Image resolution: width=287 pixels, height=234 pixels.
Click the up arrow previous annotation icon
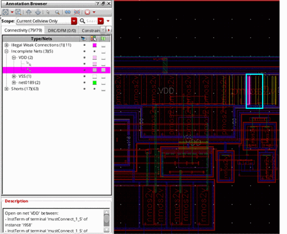tap(29, 12)
